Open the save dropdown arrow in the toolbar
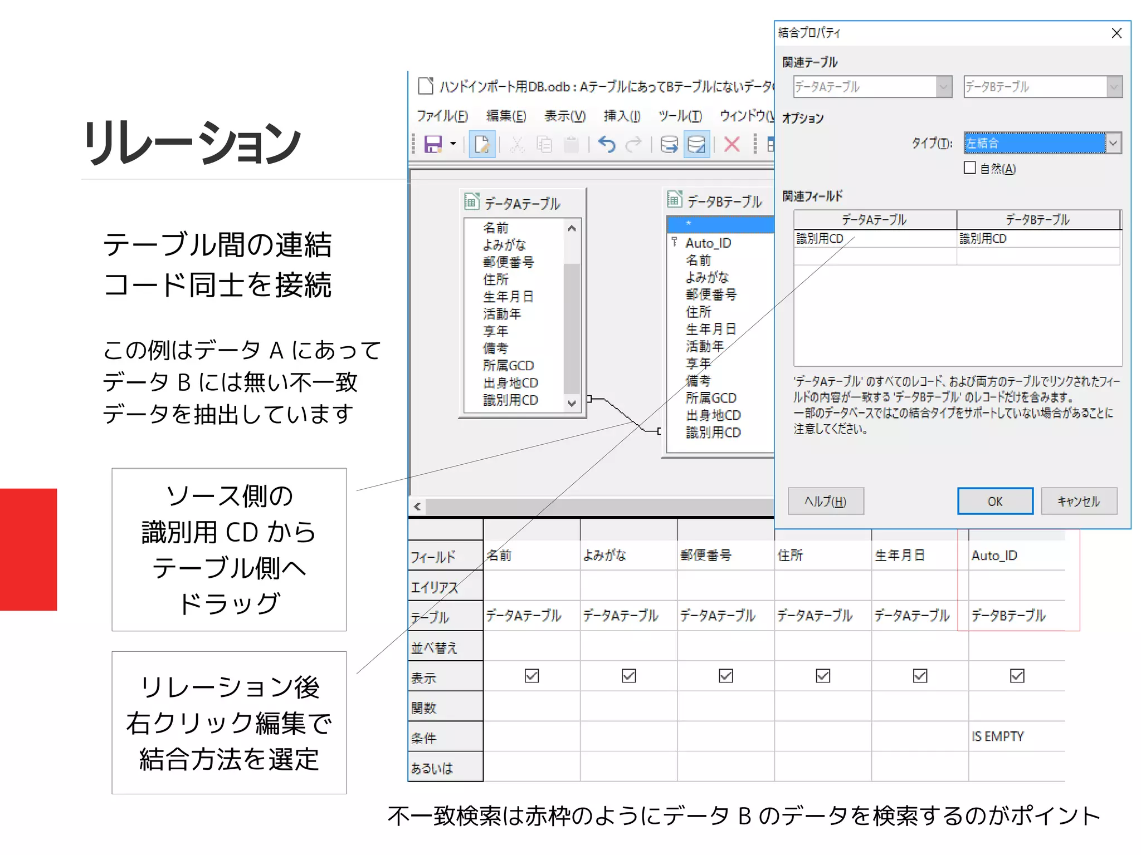Image resolution: width=1141 pixels, height=855 pixels. (x=453, y=145)
